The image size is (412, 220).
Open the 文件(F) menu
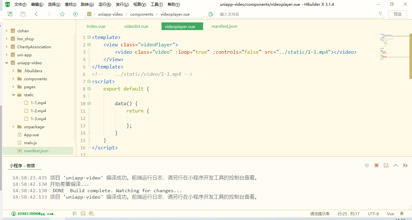[20, 4]
